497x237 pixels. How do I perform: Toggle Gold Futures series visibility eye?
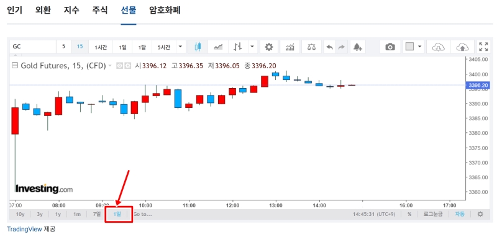click(x=120, y=66)
